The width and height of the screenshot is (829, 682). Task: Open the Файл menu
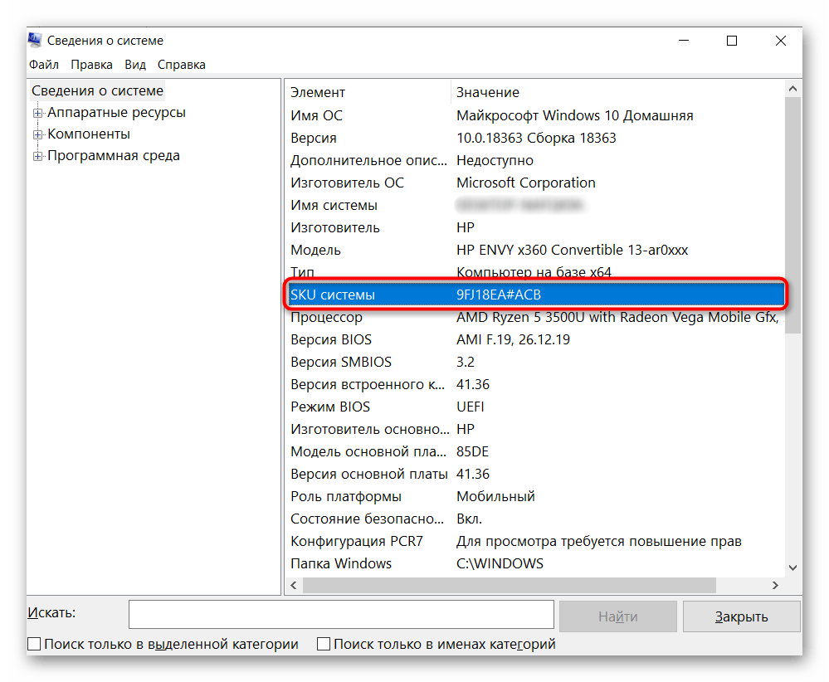tap(44, 65)
